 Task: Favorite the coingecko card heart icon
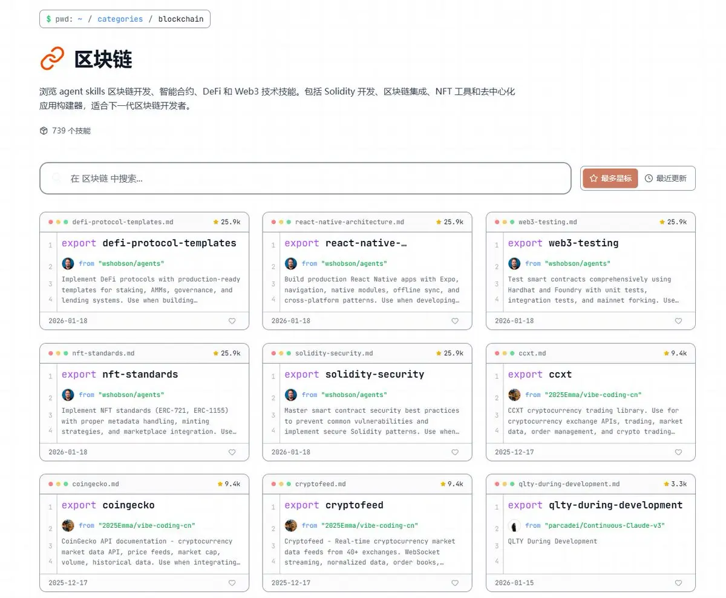point(232,583)
